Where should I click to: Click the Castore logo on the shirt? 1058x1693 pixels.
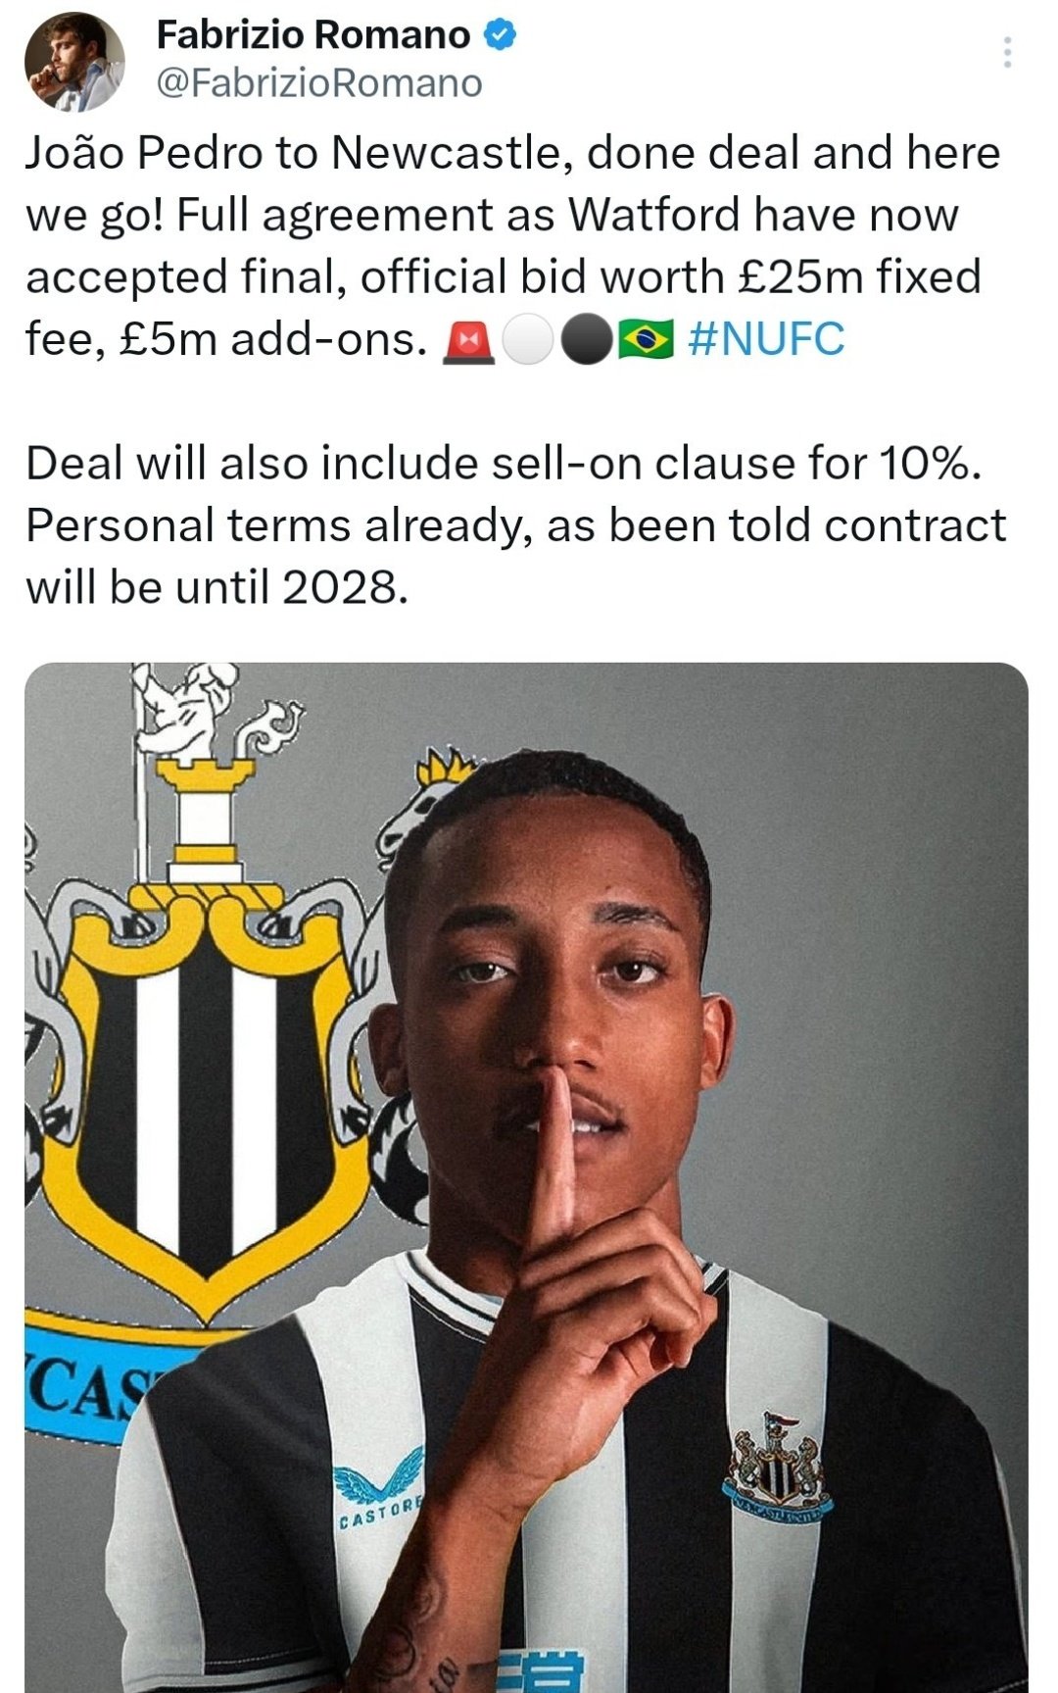point(380,1490)
